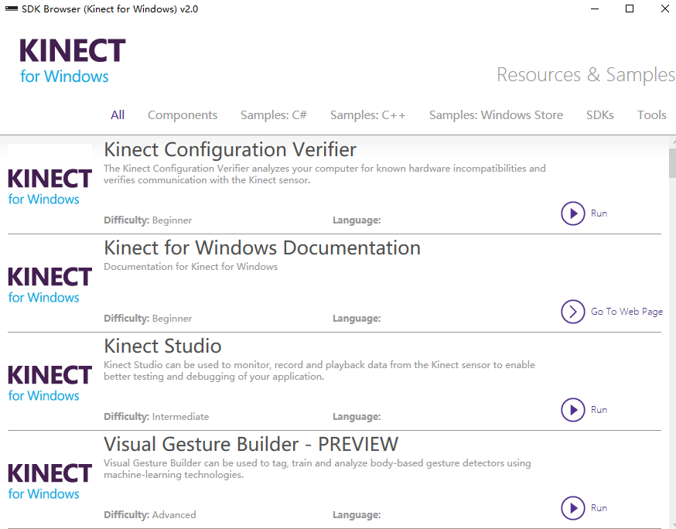Open Kinect for Windows Documentation web page
This screenshot has width=676, height=529.
[626, 311]
